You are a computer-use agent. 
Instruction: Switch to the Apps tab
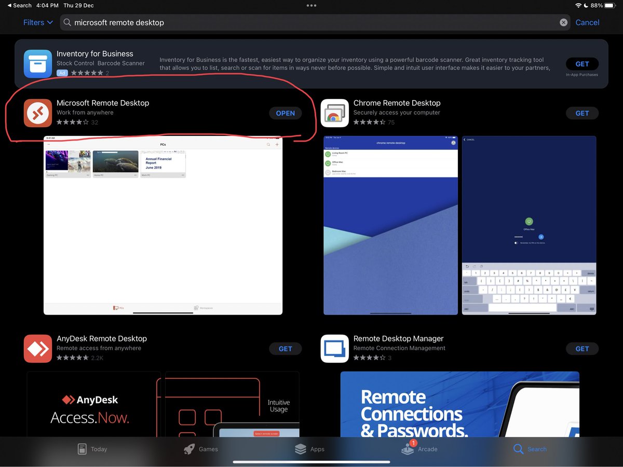click(309, 449)
